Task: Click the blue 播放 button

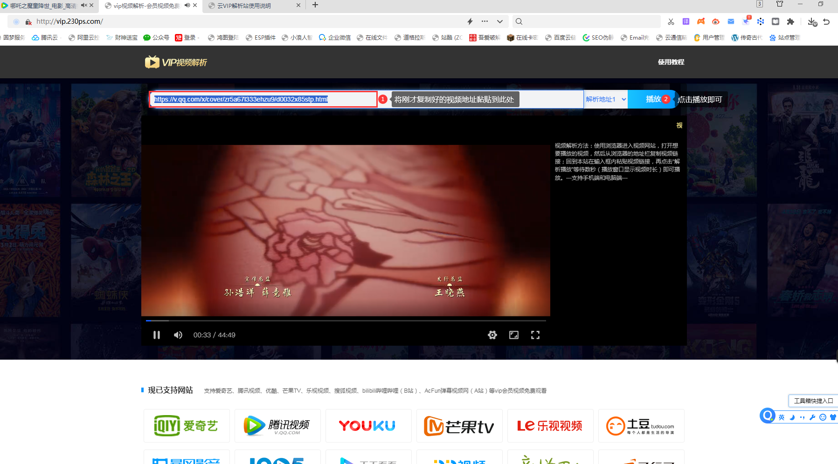Action: (x=653, y=99)
